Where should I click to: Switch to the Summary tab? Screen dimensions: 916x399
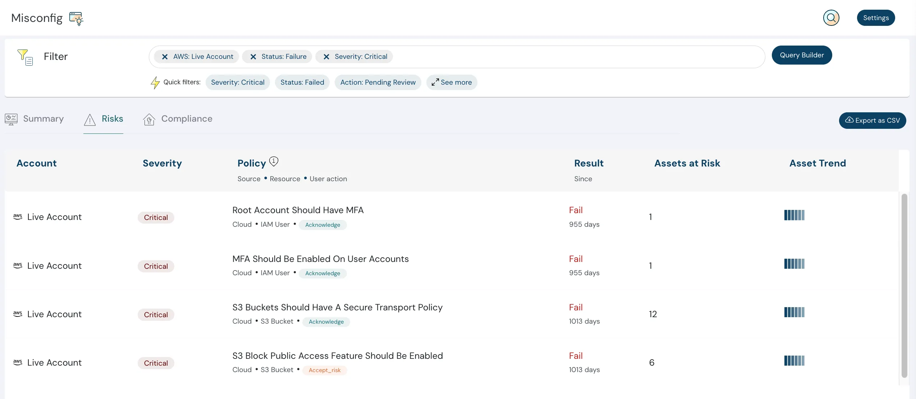pyautogui.click(x=35, y=119)
